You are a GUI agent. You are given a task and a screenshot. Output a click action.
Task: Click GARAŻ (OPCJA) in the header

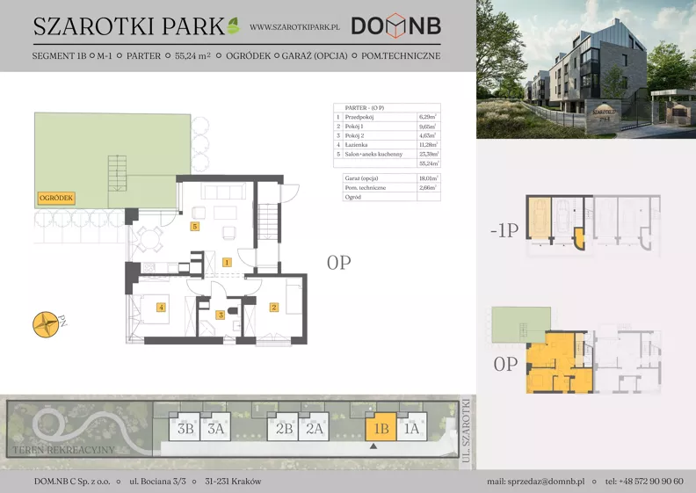point(315,56)
